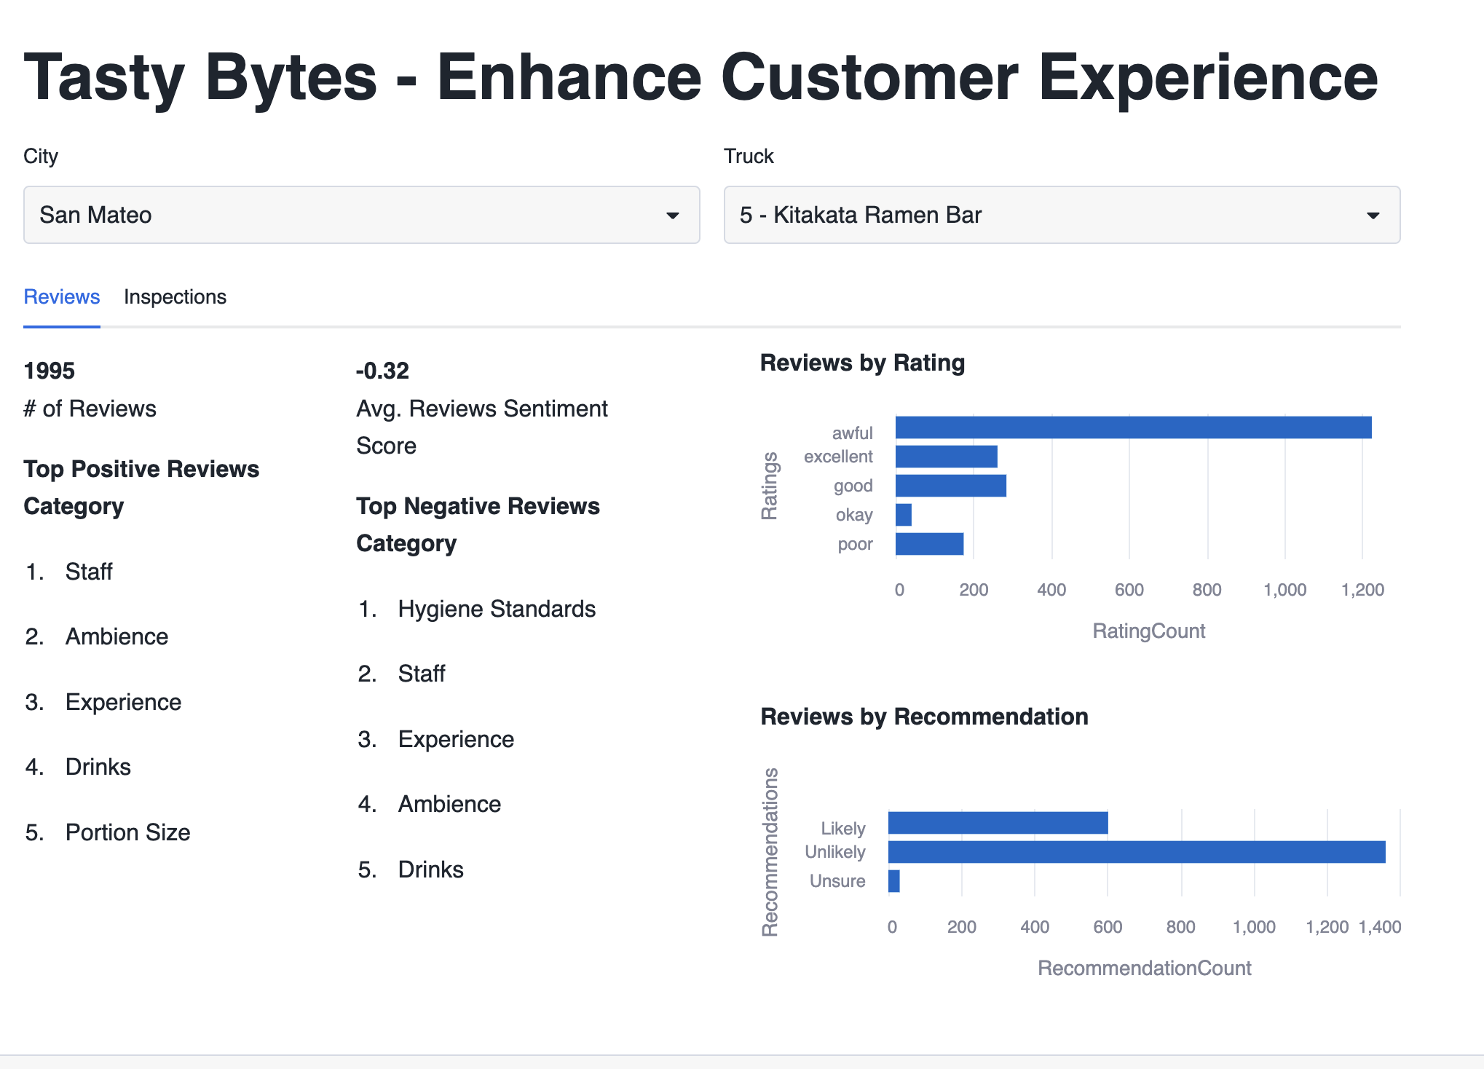The height and width of the screenshot is (1069, 1484).
Task: Click the City dropdown caret arrow
Action: coord(672,216)
